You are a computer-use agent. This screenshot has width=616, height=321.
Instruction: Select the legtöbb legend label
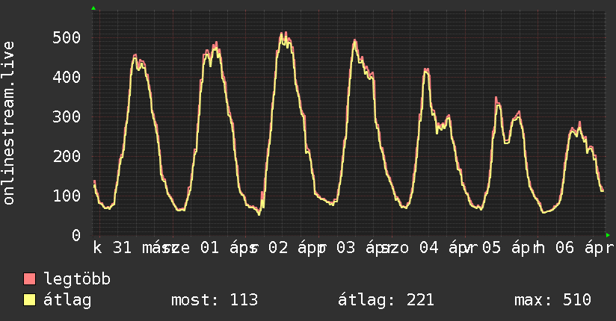click(77, 279)
